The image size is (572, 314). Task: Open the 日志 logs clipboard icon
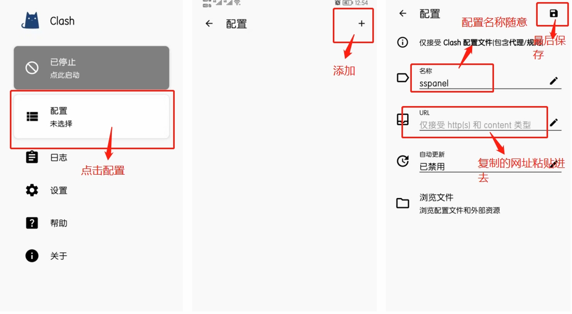click(x=32, y=157)
